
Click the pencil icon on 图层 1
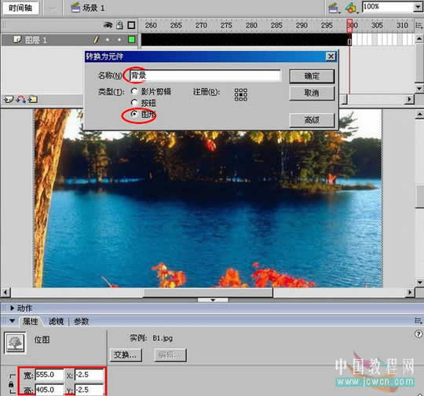point(96,40)
